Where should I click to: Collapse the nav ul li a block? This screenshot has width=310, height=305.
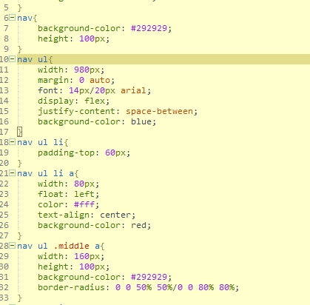point(12,173)
